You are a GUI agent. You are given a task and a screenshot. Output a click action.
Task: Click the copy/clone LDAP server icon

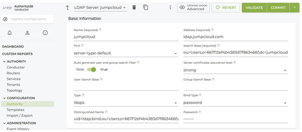click(146, 7)
